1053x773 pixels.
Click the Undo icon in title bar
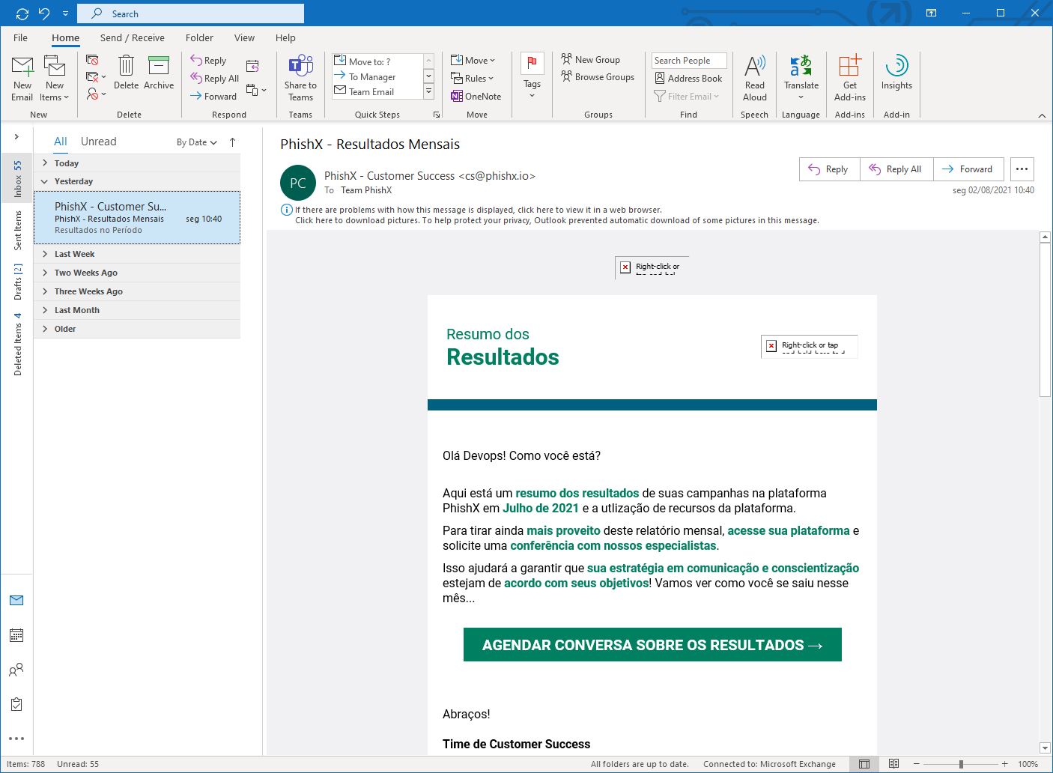[x=43, y=13]
